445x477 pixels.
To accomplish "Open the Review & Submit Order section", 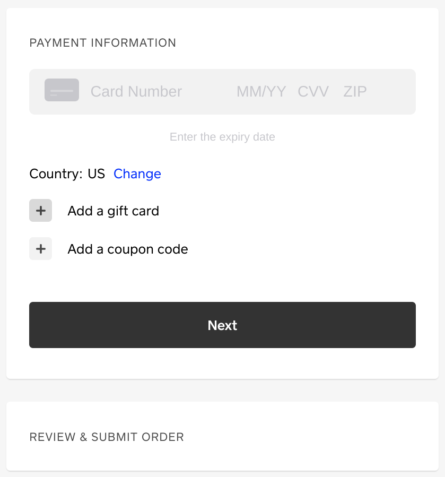I will tap(107, 437).
